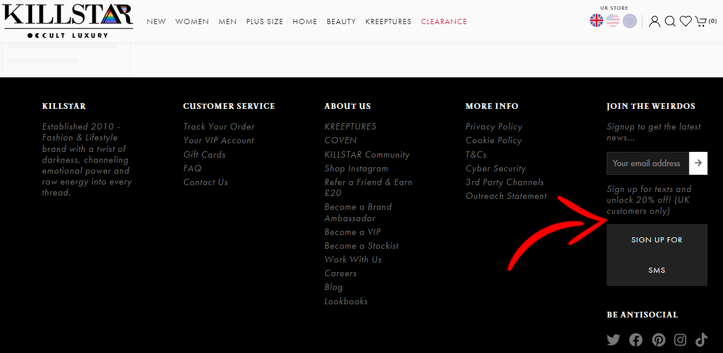Open the search magnifier icon
The height and width of the screenshot is (353, 723).
point(670,21)
